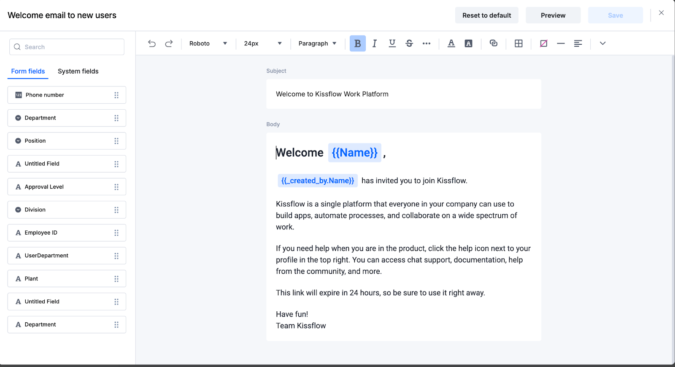
Task: Select the Division form field
Action: tap(67, 210)
